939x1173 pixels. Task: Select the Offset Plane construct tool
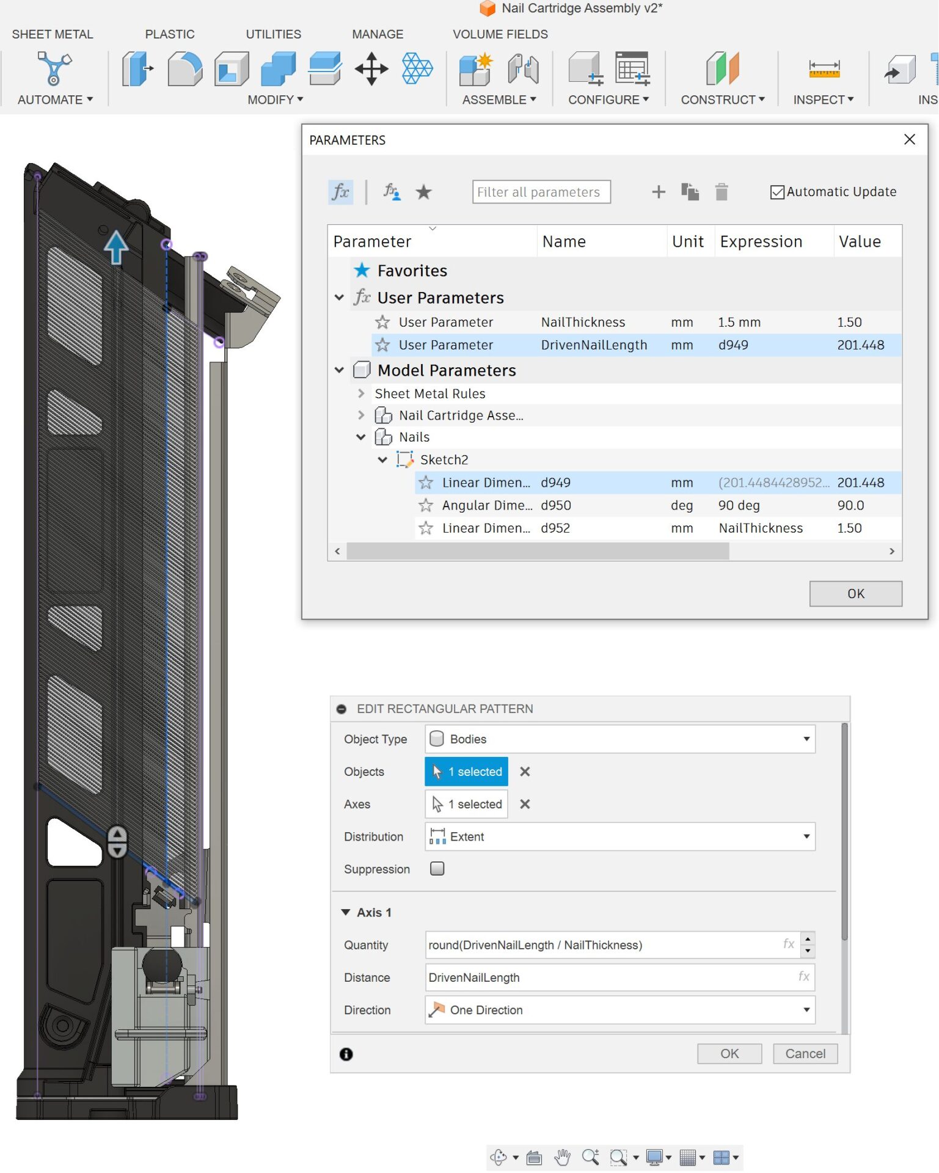(x=723, y=68)
